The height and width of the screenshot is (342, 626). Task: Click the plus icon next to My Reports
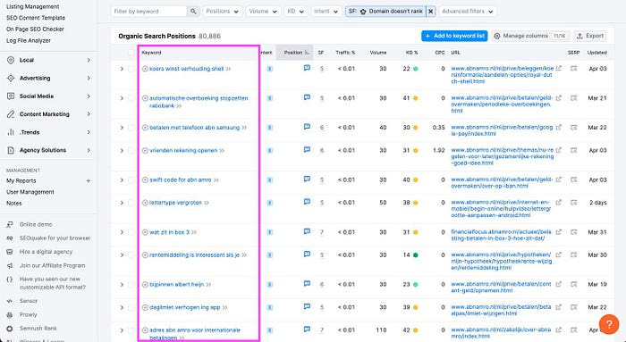89,180
